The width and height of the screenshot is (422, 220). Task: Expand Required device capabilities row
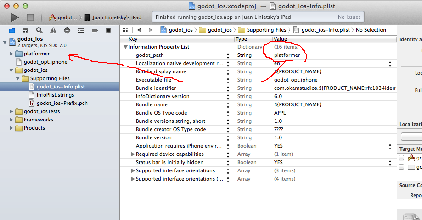[x=133, y=154]
